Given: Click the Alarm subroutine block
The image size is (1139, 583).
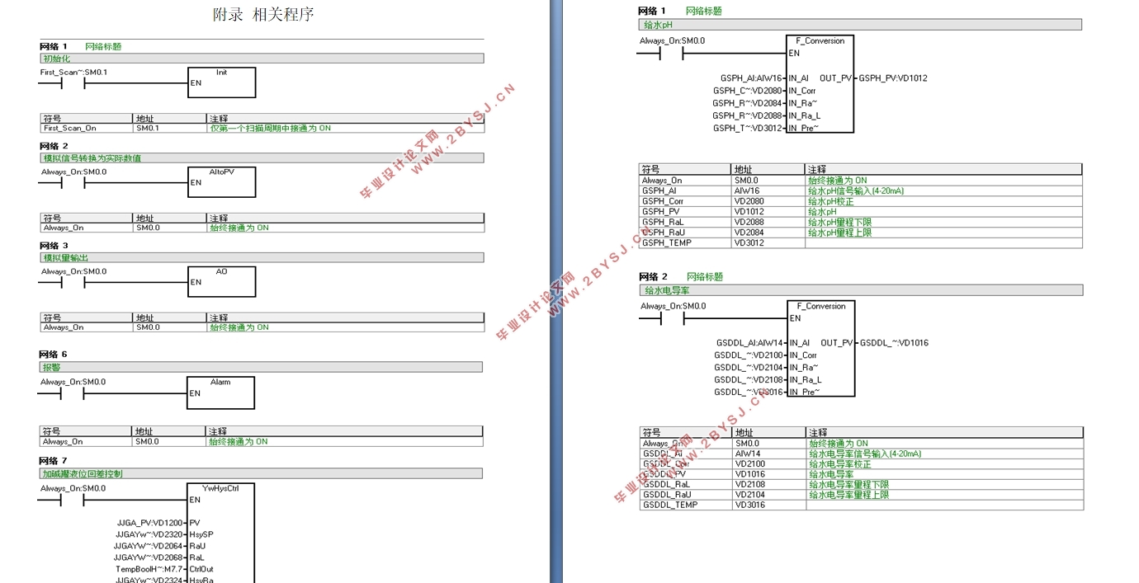Looking at the screenshot, I should click(220, 393).
